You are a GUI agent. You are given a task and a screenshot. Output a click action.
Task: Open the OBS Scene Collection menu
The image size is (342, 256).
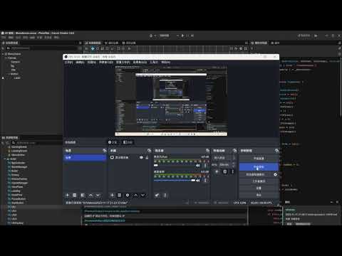(140, 62)
